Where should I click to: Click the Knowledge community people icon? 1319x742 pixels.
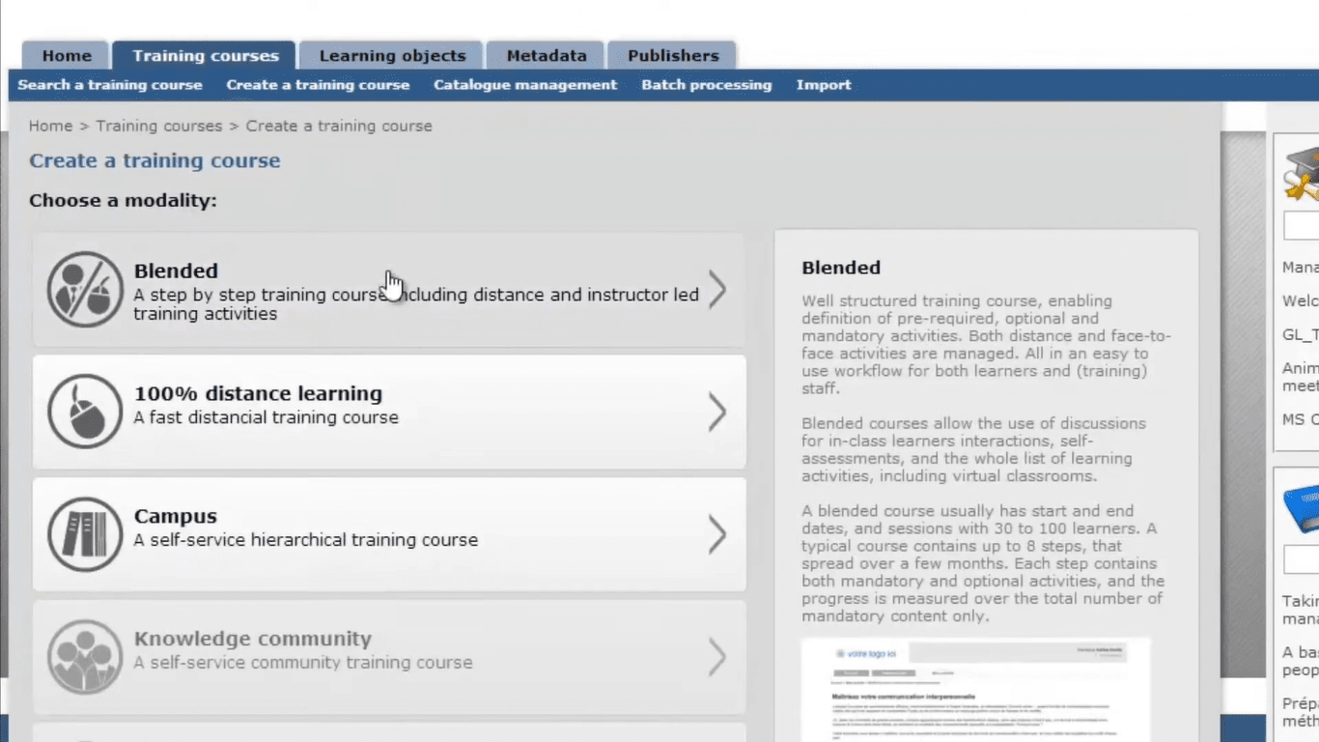point(85,657)
